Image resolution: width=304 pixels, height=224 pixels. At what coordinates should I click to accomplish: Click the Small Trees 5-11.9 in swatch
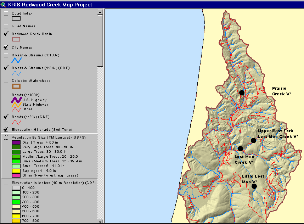coord(16,166)
